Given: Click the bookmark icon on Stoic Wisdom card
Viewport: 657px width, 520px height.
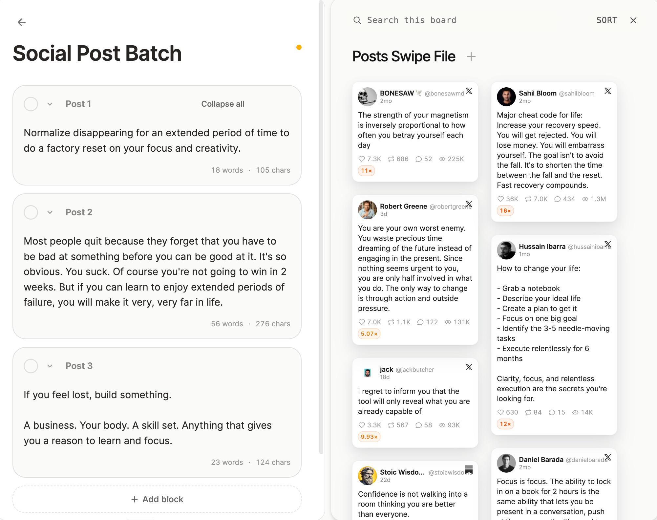Looking at the screenshot, I should click(x=469, y=470).
